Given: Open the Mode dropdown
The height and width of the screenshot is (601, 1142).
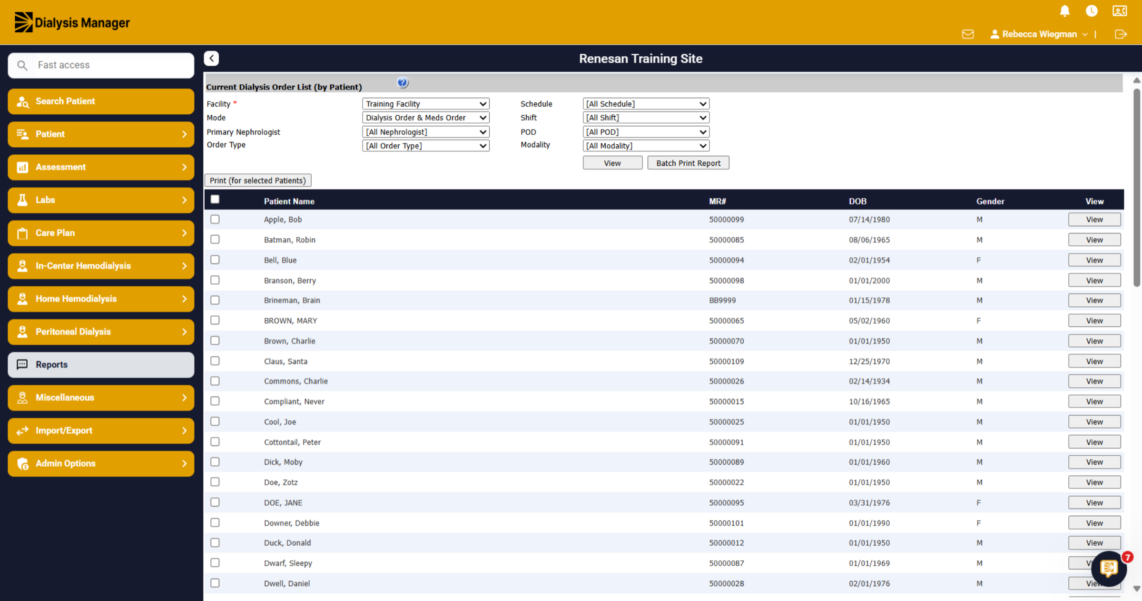Looking at the screenshot, I should pyautogui.click(x=426, y=118).
